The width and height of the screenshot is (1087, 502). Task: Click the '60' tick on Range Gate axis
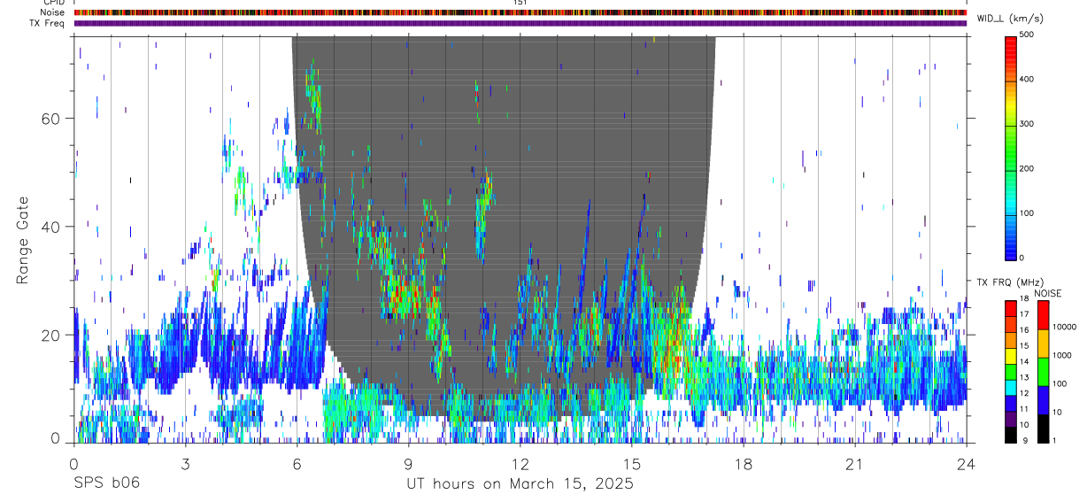click(51, 119)
